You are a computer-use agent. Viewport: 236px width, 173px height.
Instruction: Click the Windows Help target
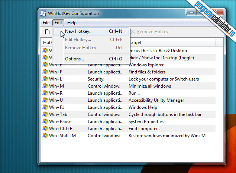click(143, 107)
